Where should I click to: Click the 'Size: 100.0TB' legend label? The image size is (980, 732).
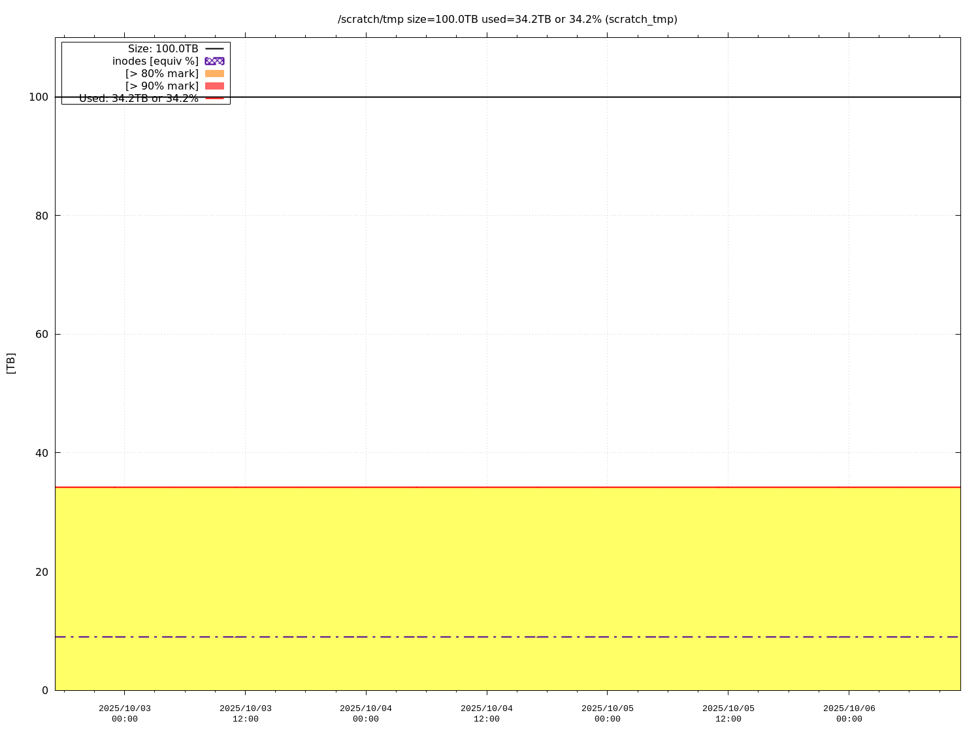point(163,48)
